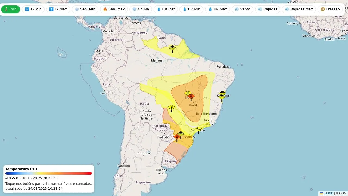Screen dimensions: 348x196
Task: Enable the Tº Máx layer
Action: click(x=58, y=9)
